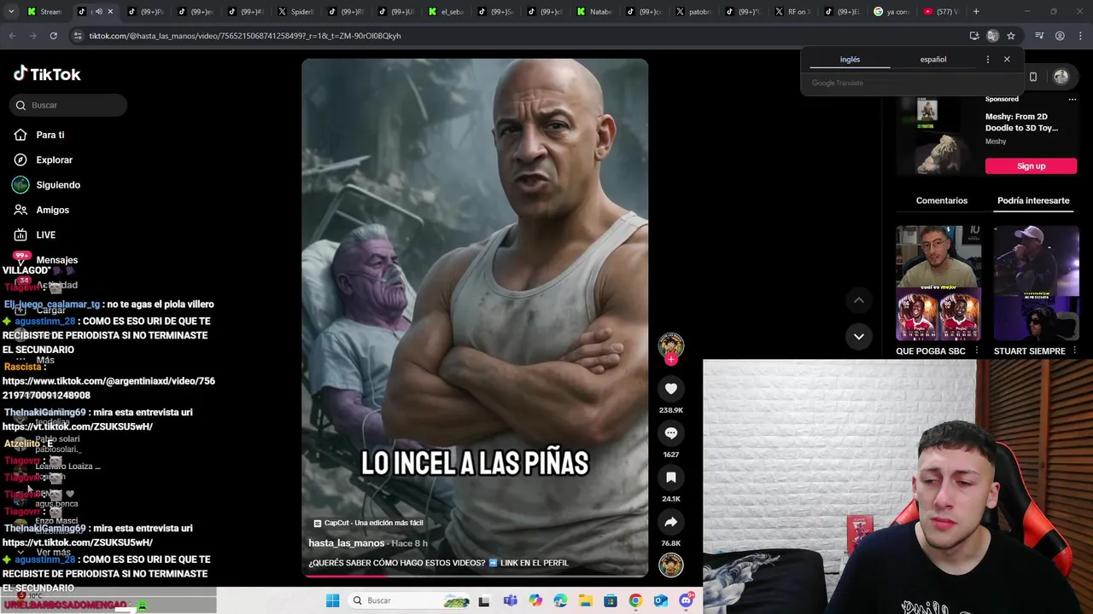This screenshot has width=1093, height=614.
Task: Switch to the el_seba browser tab
Action: [447, 12]
